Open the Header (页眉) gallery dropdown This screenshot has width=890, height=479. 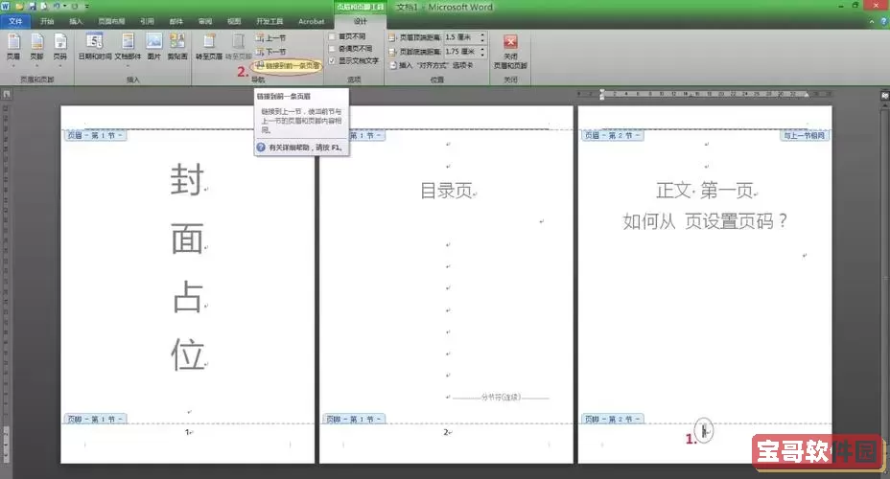[13, 48]
